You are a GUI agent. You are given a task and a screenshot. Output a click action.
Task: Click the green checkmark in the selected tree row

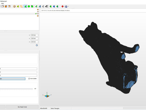coord(36,14)
